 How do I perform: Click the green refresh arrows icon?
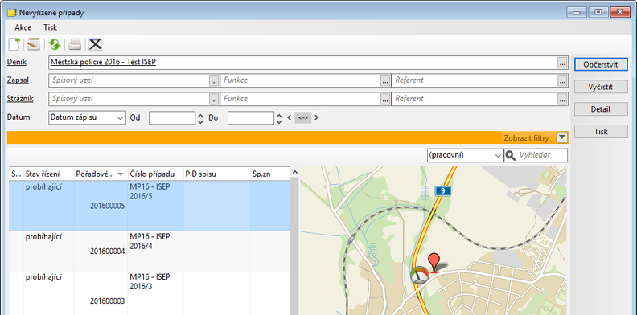coord(54,44)
